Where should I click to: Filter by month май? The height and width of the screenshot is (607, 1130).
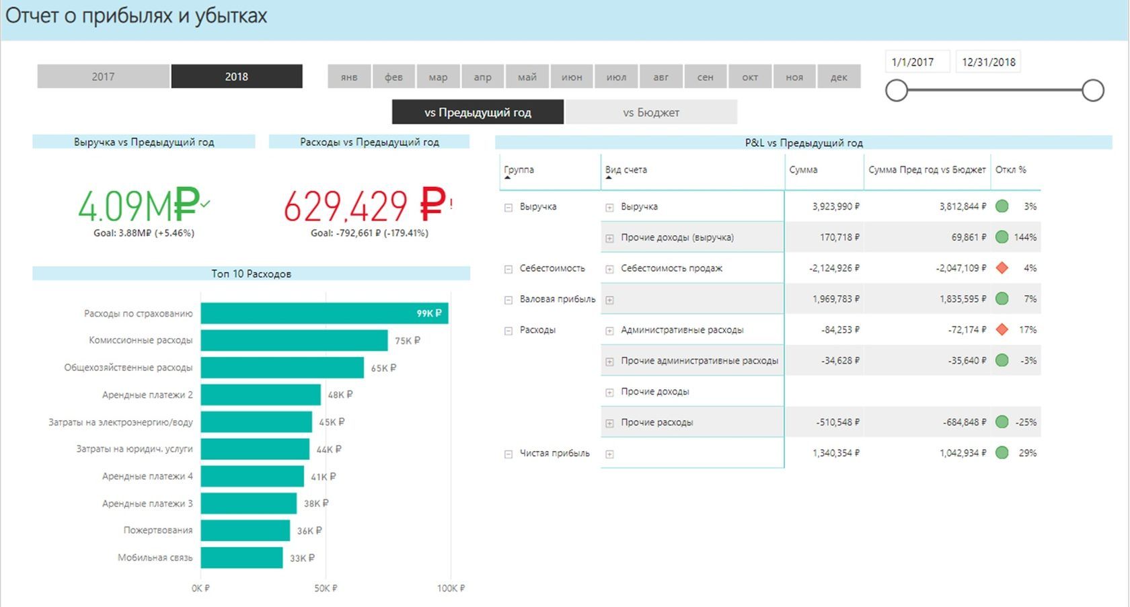tap(527, 77)
